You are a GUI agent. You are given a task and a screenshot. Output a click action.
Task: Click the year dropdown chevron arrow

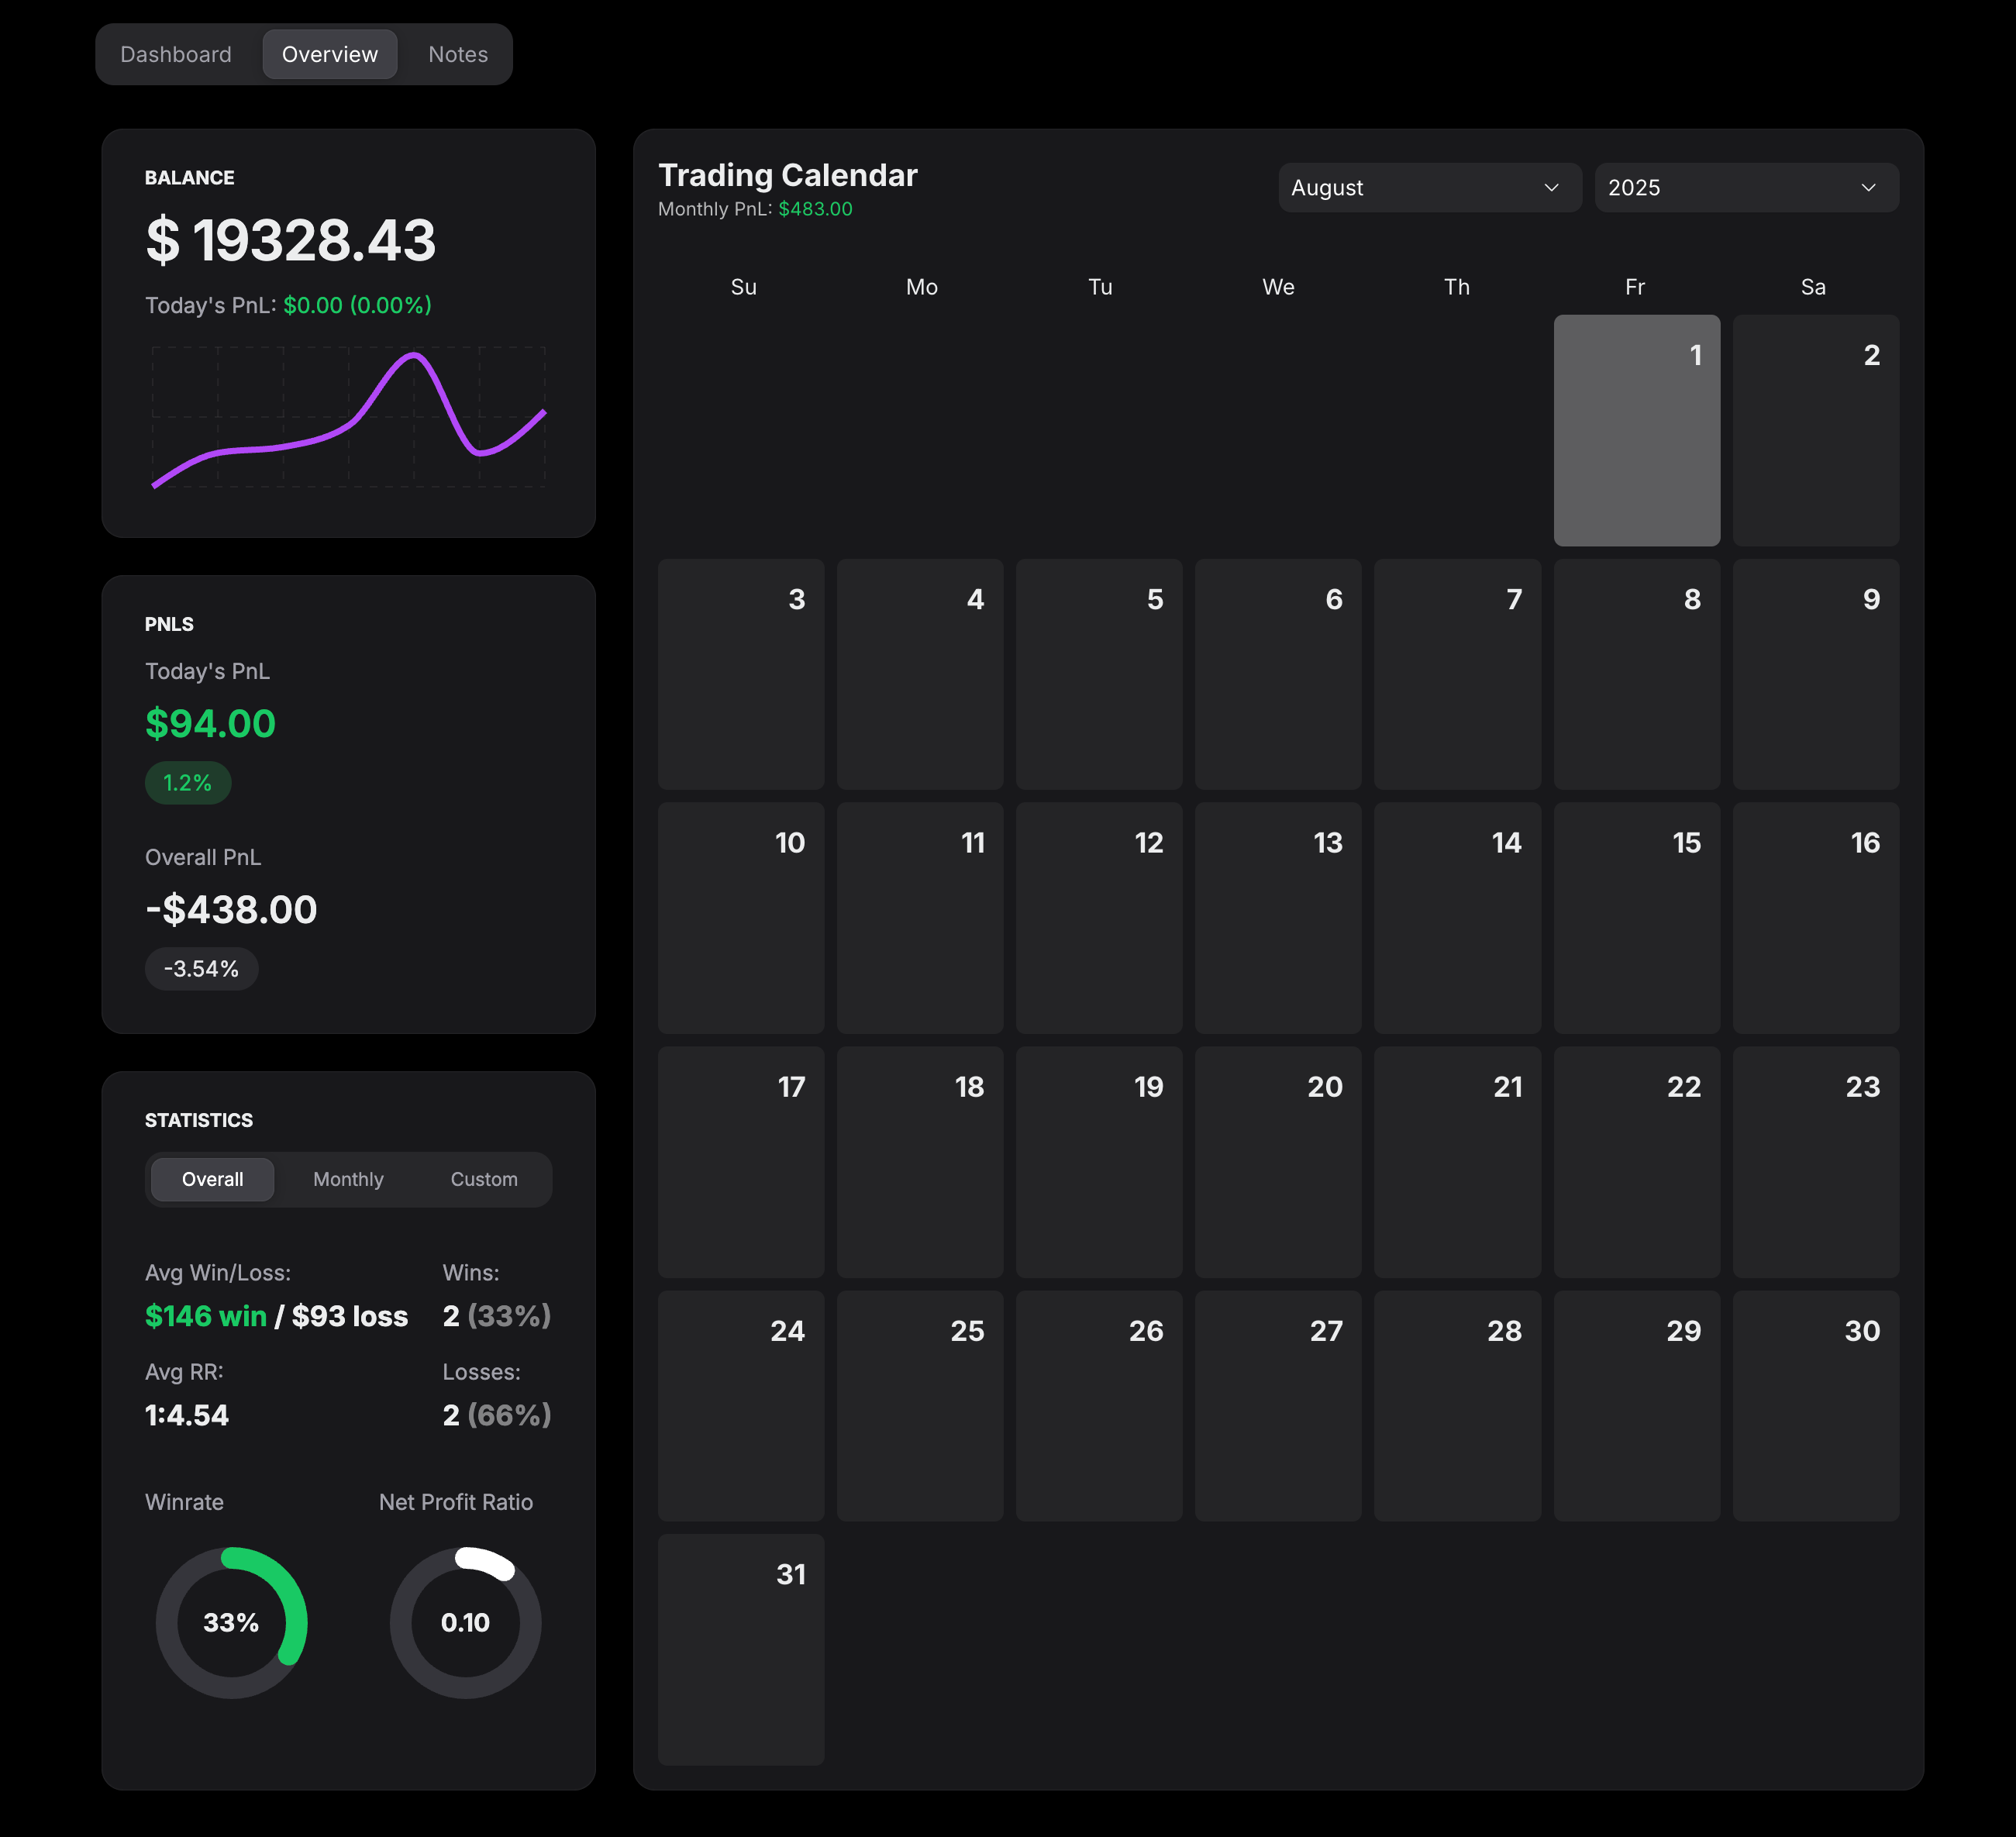tap(1868, 188)
